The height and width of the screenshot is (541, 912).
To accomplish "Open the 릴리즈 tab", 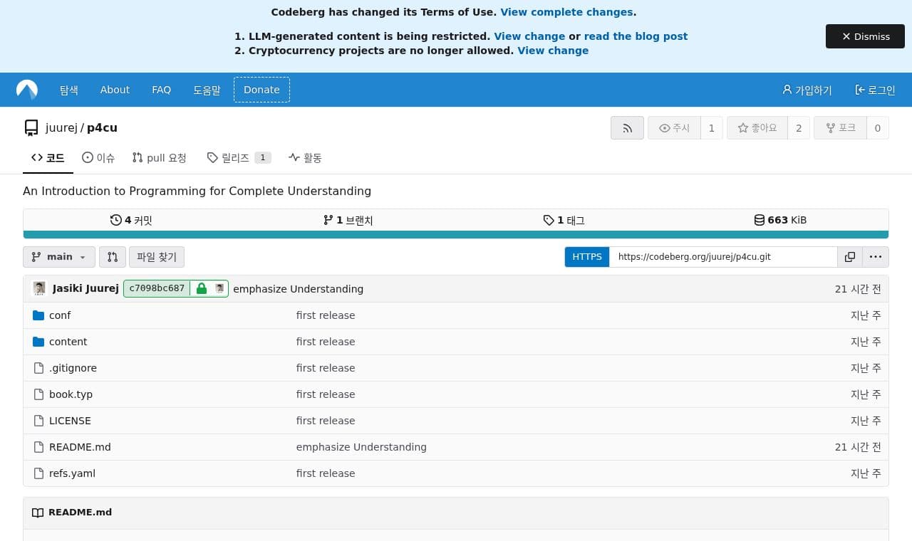I will tap(239, 158).
